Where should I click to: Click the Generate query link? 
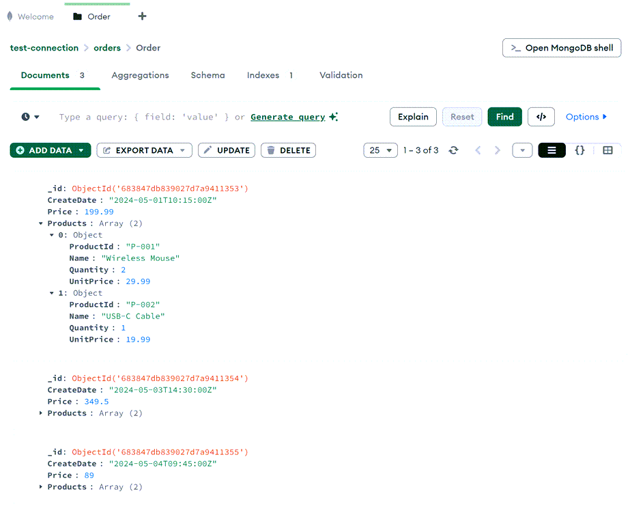click(287, 117)
